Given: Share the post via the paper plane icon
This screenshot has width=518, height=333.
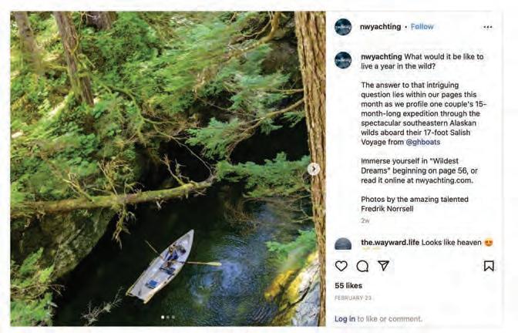Looking at the screenshot, I should 383,266.
